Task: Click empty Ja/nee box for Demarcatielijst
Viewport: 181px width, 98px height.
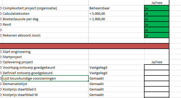Action: click(x=157, y=84)
